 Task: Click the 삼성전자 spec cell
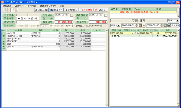(41, 33)
